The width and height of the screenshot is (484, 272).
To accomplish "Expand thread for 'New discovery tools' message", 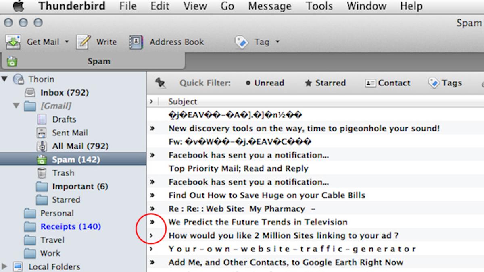I will point(152,129).
